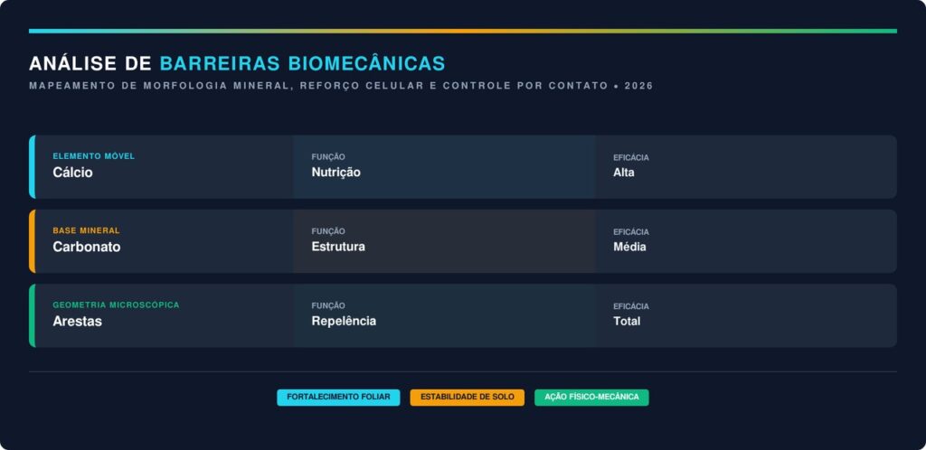Click the green accent bar beside Arestas
The width and height of the screenshot is (926, 450).
[x=32, y=315]
